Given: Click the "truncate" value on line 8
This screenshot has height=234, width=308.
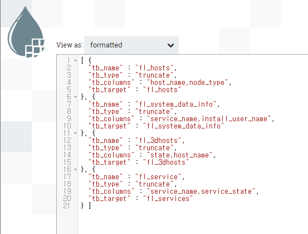Looking at the screenshot, I should 154,112.
